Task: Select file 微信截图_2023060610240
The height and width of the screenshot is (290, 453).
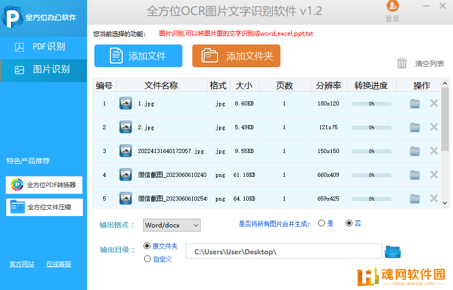Action: click(172, 175)
